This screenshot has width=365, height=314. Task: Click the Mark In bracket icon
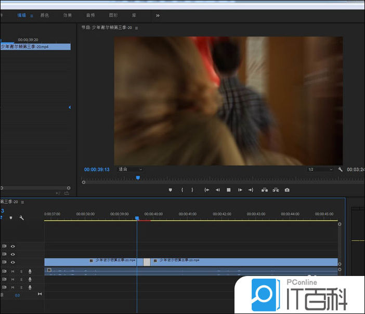(182, 190)
